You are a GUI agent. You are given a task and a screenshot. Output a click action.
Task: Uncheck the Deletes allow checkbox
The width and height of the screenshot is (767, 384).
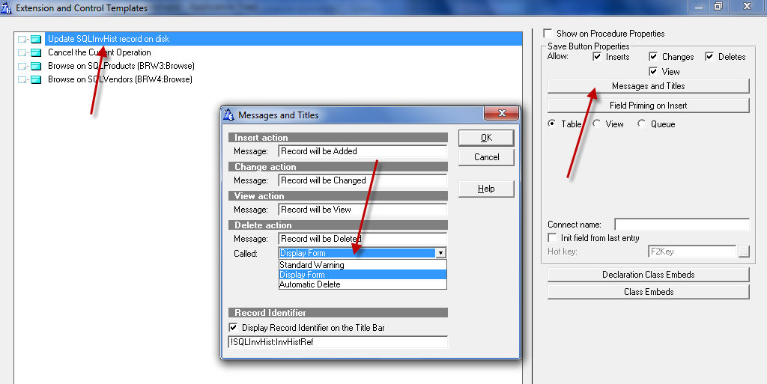coord(709,57)
